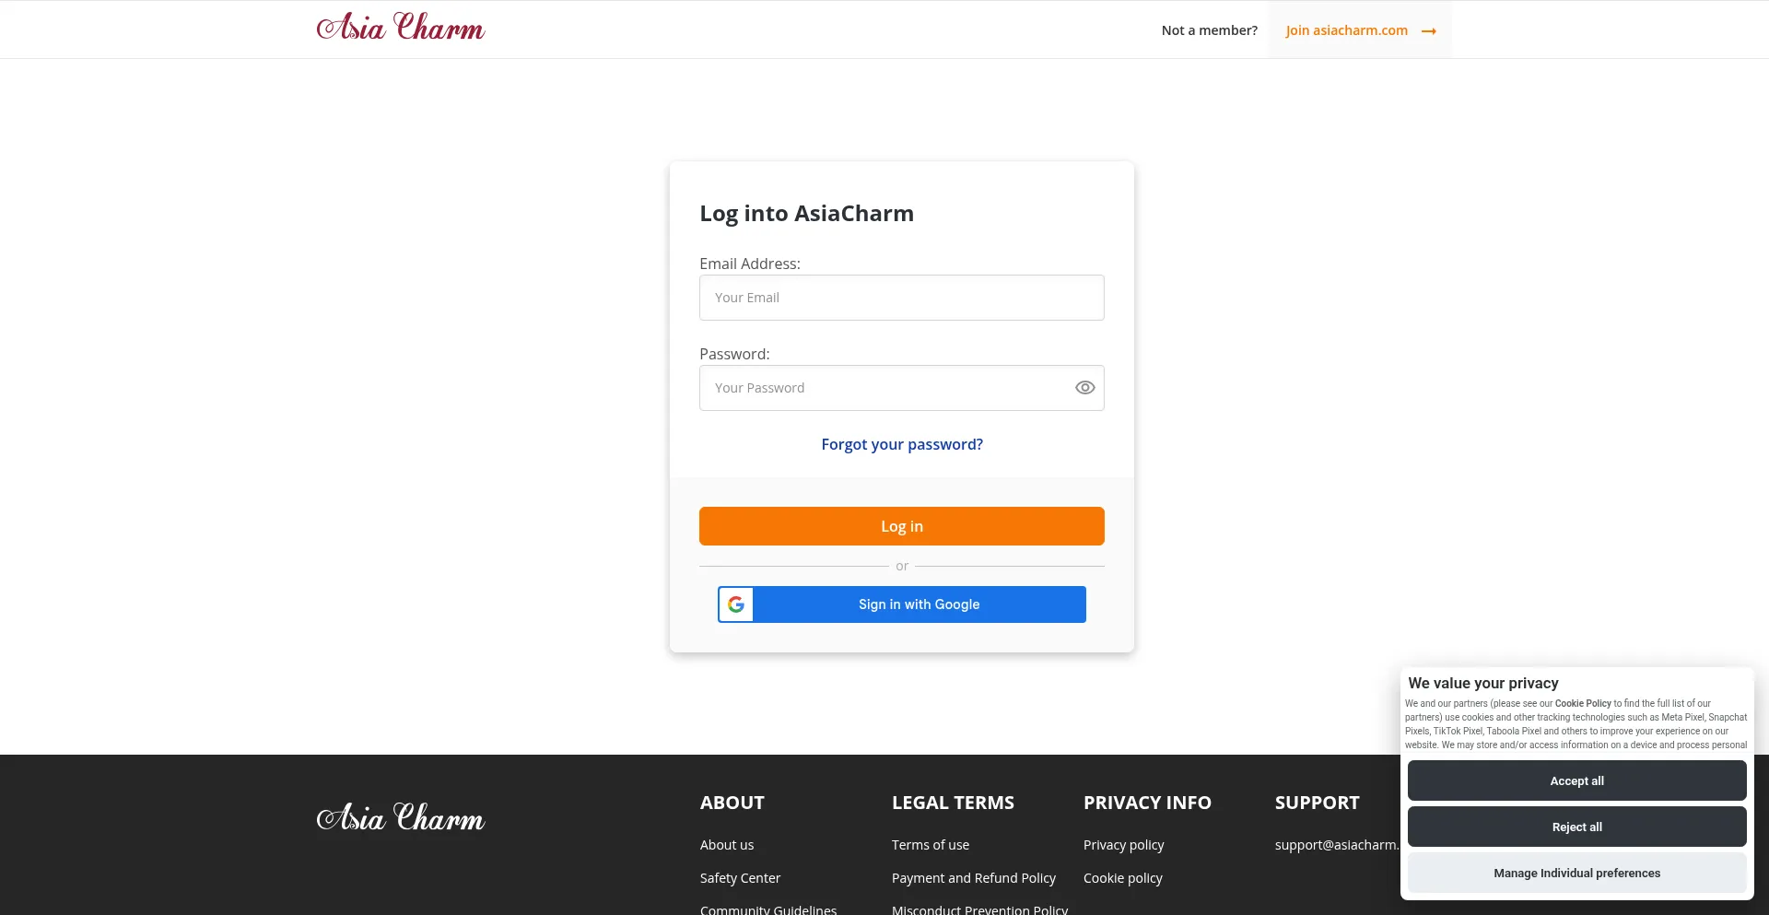This screenshot has width=1769, height=915.
Task: Open Payment and Refund Policy link
Action: point(974,878)
